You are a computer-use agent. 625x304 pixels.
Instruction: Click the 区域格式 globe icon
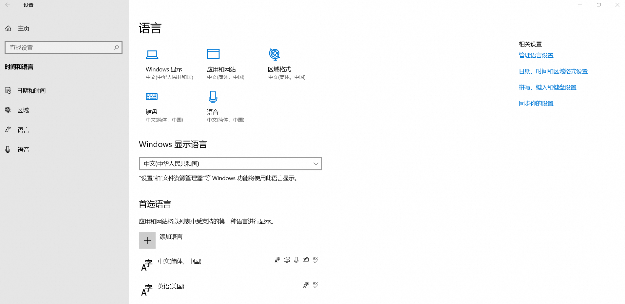pyautogui.click(x=275, y=54)
